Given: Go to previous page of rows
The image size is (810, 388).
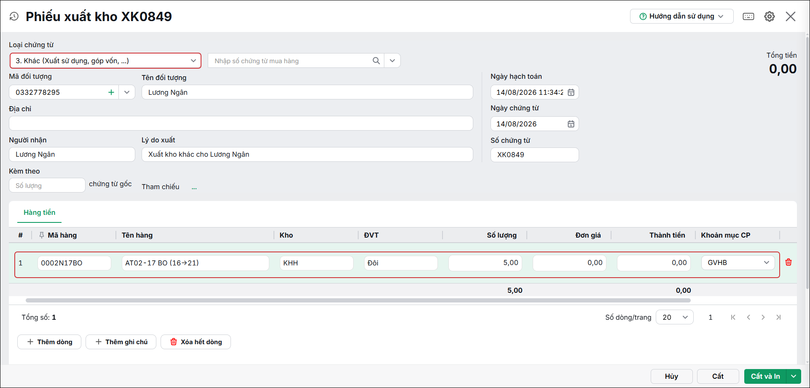Looking at the screenshot, I should (x=748, y=317).
